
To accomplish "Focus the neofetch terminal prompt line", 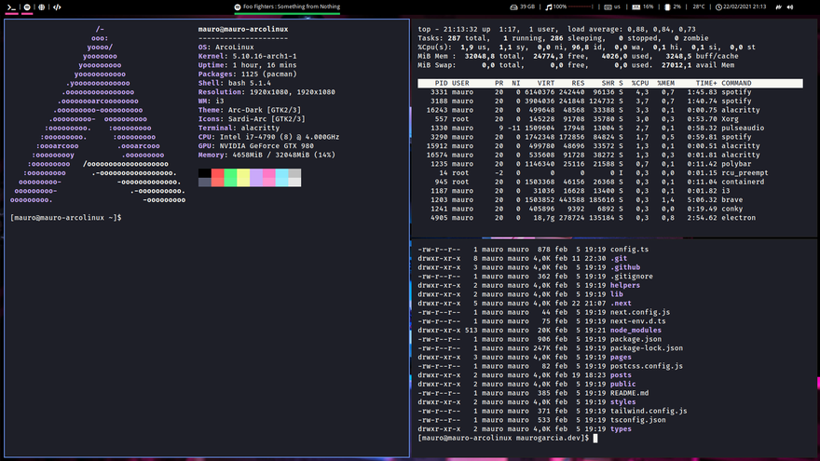I will pyautogui.click(x=65, y=217).
